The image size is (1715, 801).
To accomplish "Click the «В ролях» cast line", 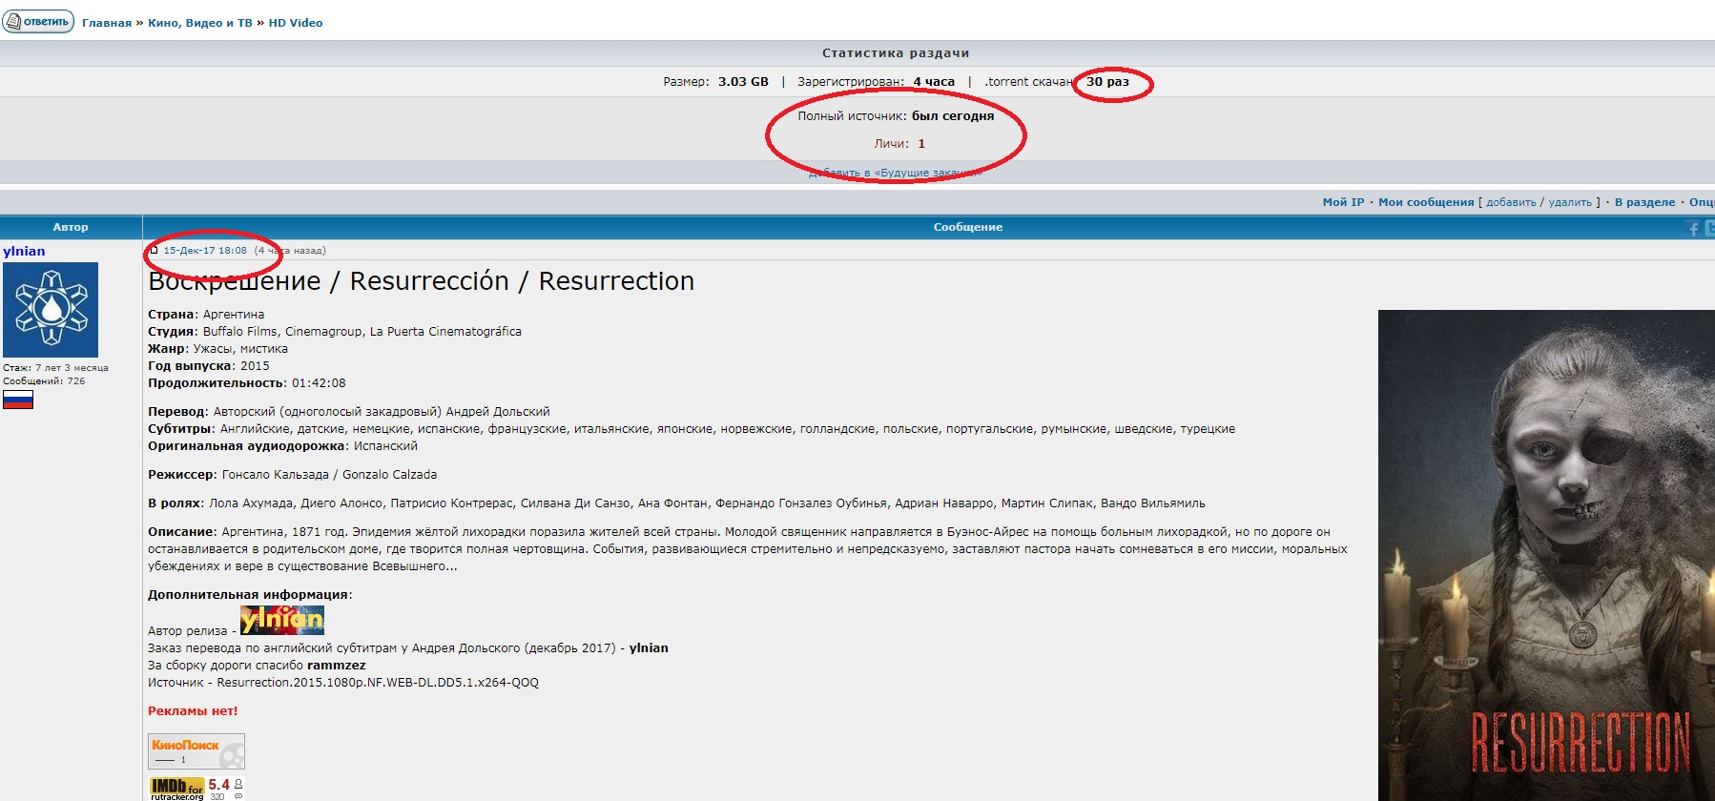I will tap(676, 503).
